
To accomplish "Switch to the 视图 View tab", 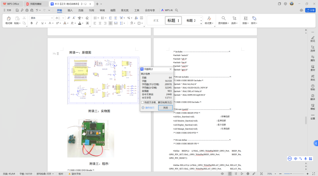I will 113,10.
